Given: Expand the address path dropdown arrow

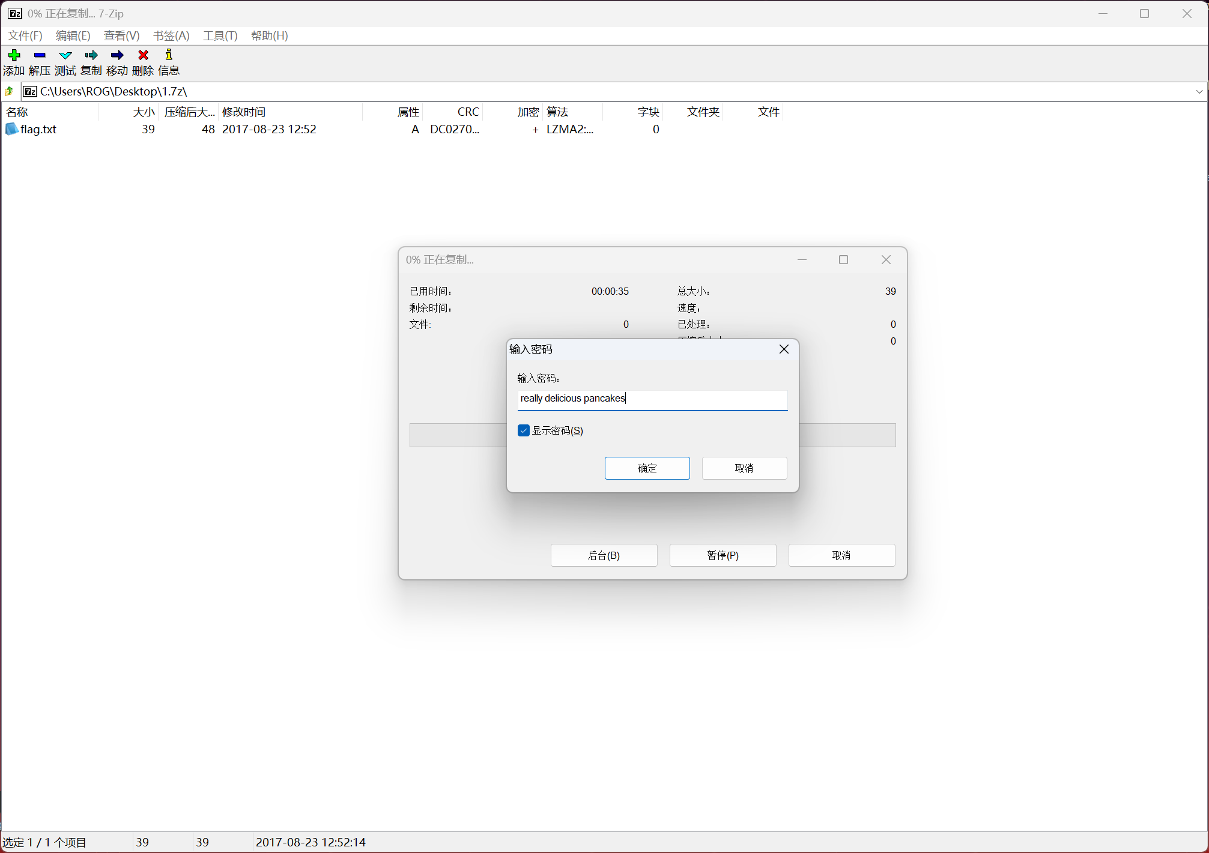Looking at the screenshot, I should tap(1199, 91).
